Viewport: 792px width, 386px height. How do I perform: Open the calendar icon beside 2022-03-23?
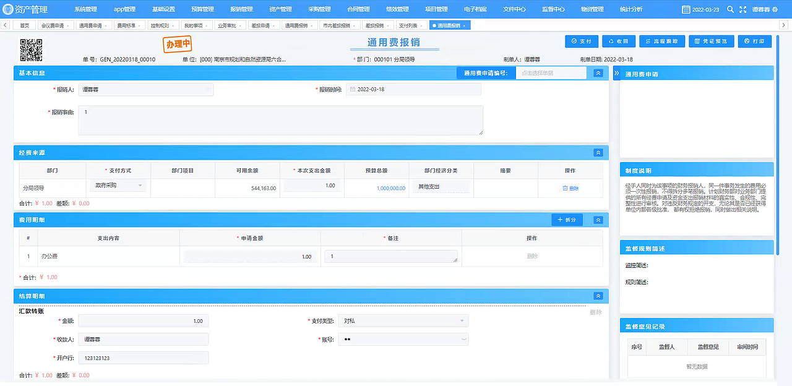click(x=686, y=9)
